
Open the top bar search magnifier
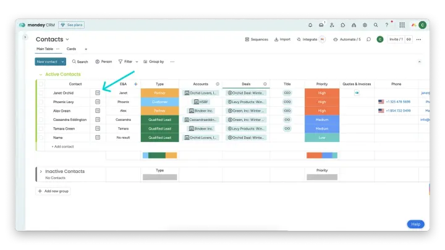click(376, 25)
